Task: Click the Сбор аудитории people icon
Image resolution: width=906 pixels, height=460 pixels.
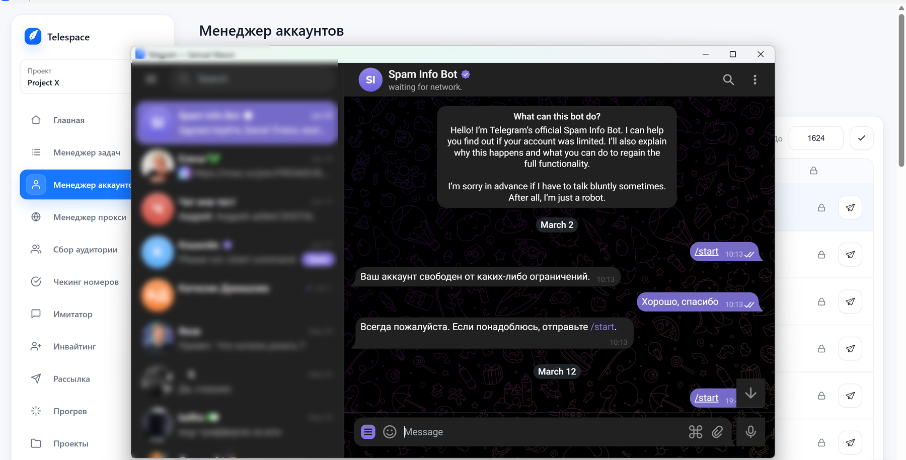Action: coord(36,249)
